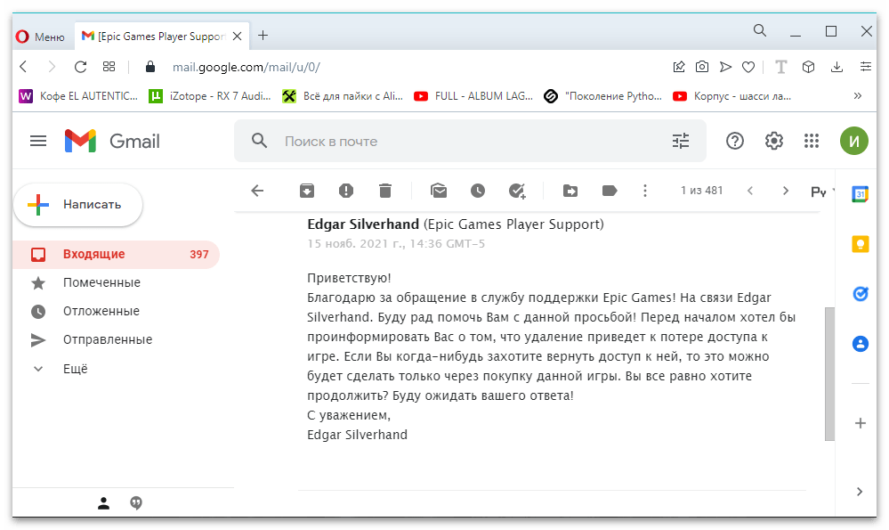Open the Помеченные starred folder
Viewport: 889px width, 530px height.
click(116, 282)
